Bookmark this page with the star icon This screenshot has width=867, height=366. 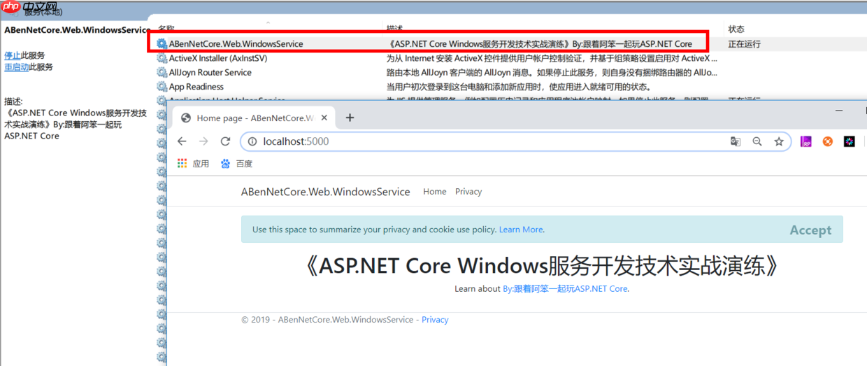778,141
